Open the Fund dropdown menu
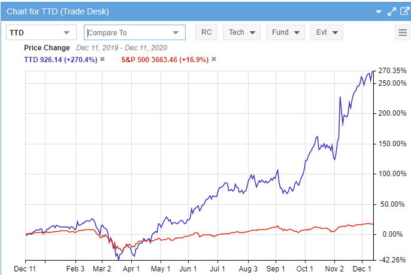 pos(285,32)
